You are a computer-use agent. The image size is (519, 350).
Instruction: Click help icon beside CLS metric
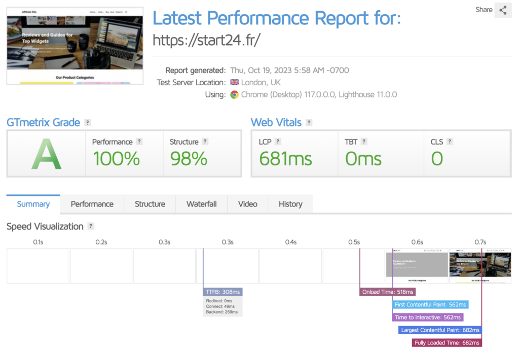tap(450, 142)
